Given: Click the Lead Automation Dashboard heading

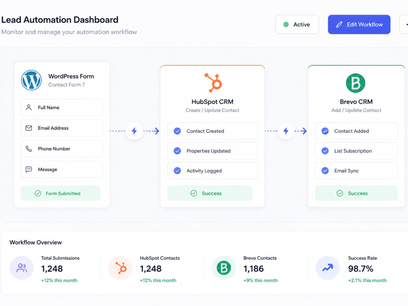Looking at the screenshot, I should [x=60, y=20].
